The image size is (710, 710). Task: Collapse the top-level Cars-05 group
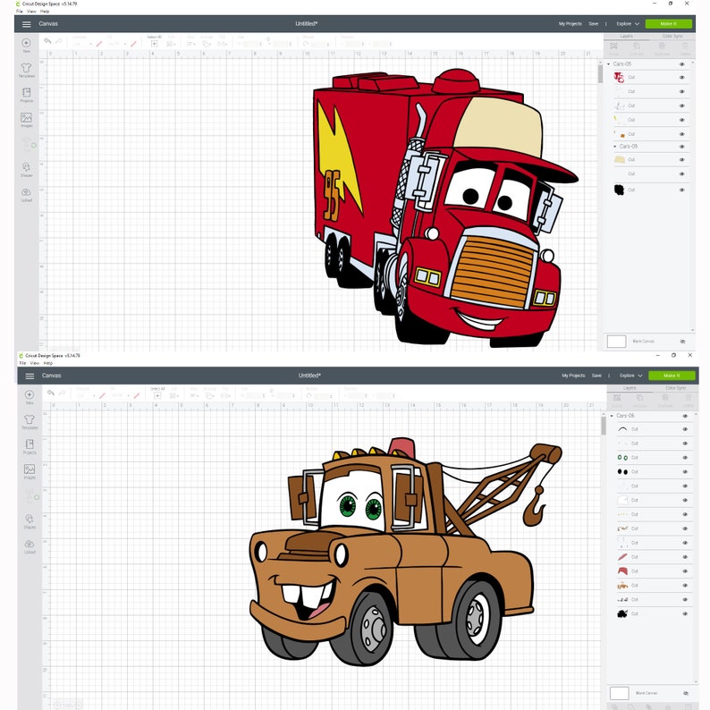click(609, 64)
